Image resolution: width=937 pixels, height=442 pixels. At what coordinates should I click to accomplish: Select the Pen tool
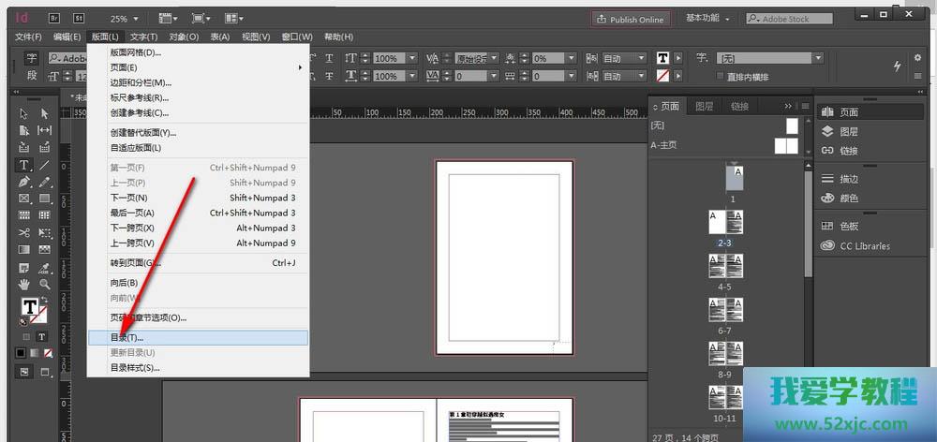tap(23, 182)
